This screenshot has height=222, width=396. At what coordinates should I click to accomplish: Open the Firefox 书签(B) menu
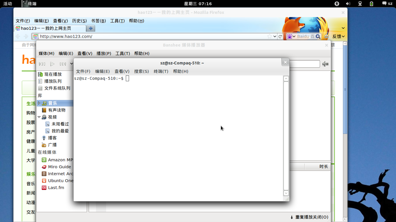click(x=99, y=21)
